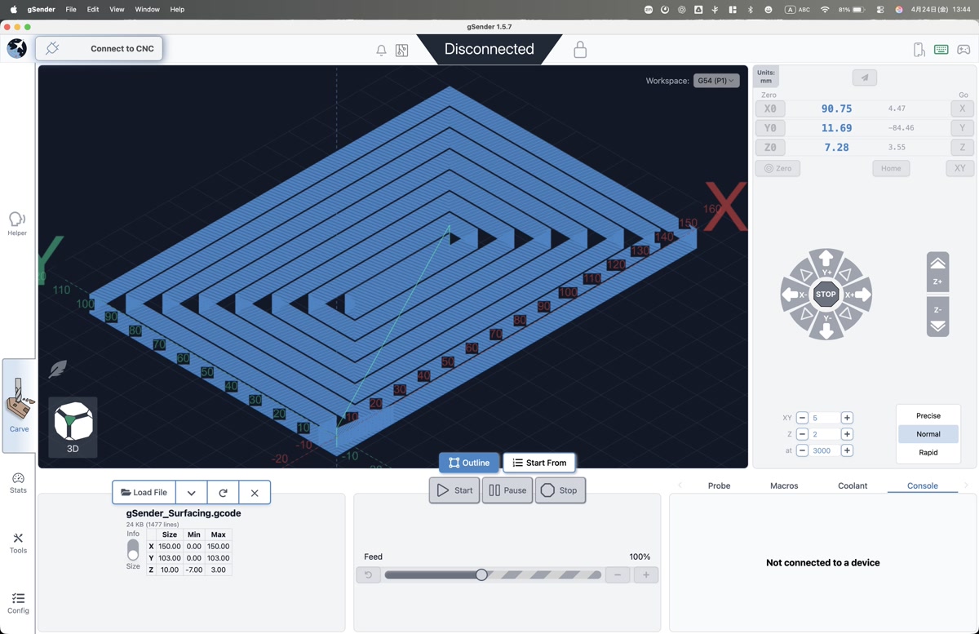
Task: Click Connect to CNC button
Action: coord(100,48)
